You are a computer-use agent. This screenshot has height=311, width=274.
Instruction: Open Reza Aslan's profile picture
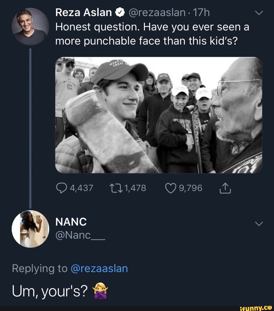(x=30, y=27)
